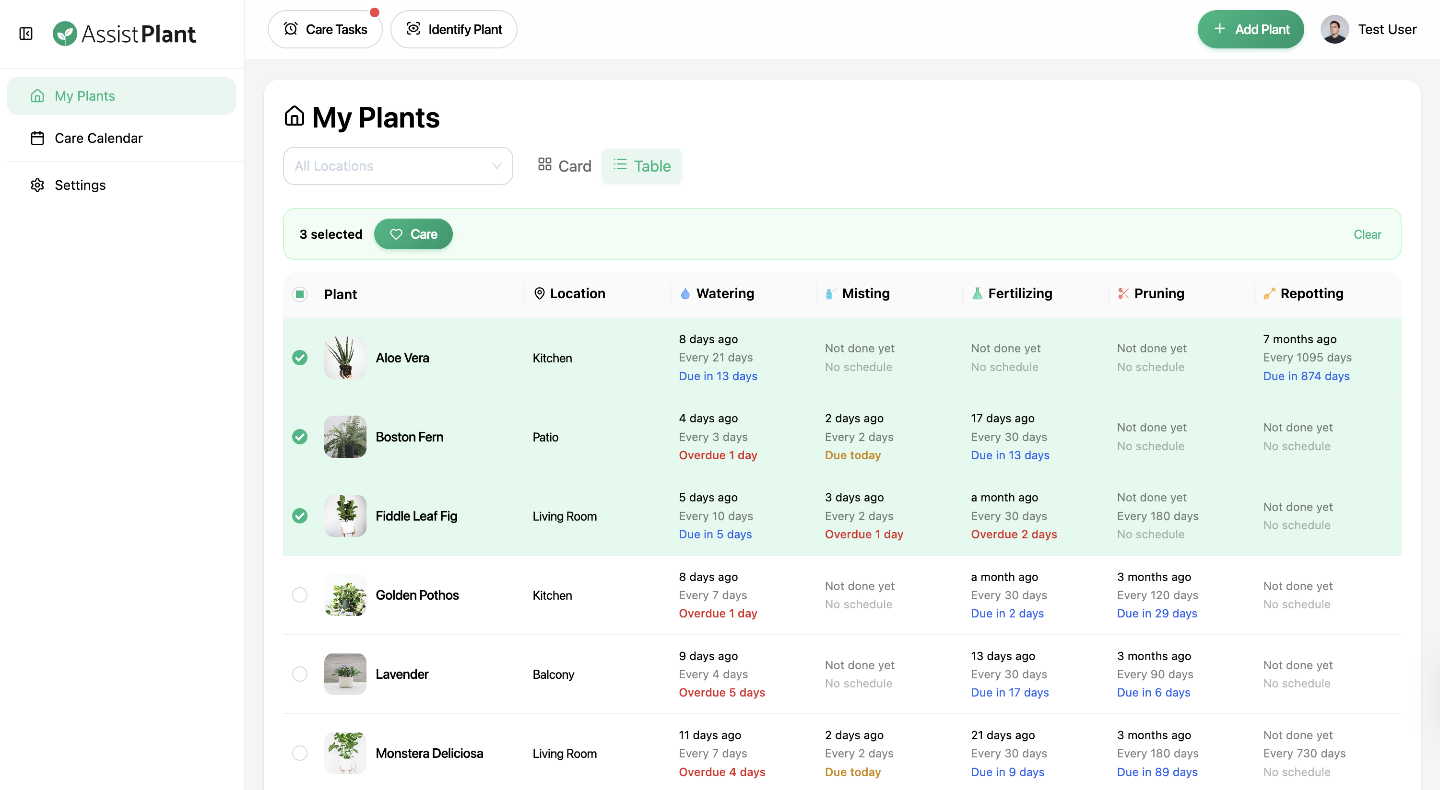Image resolution: width=1440 pixels, height=790 pixels.
Task: Click the scan icon in Identify Plant
Action: tap(413, 29)
